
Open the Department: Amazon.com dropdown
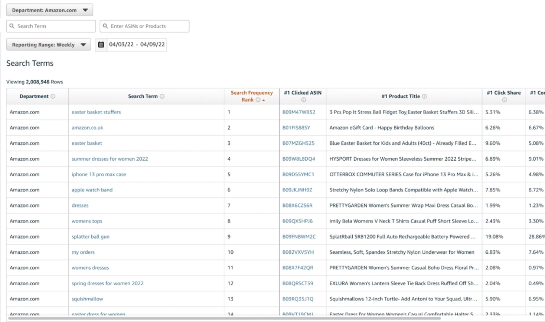click(x=50, y=10)
